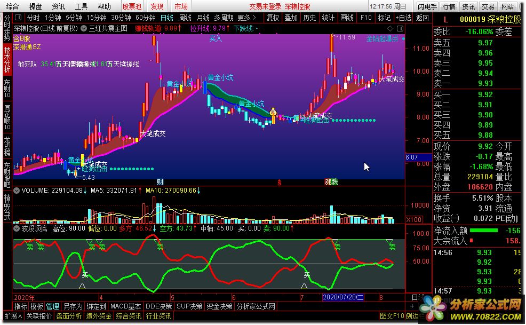The image size is (526, 325).
Task: Click the diamond icon above the main chart
Action: (x=390, y=28)
